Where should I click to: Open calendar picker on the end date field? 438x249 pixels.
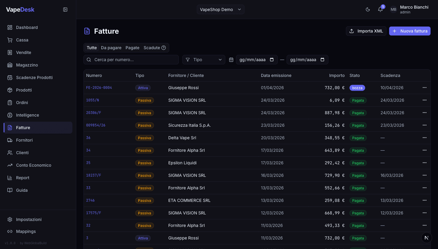click(322, 60)
